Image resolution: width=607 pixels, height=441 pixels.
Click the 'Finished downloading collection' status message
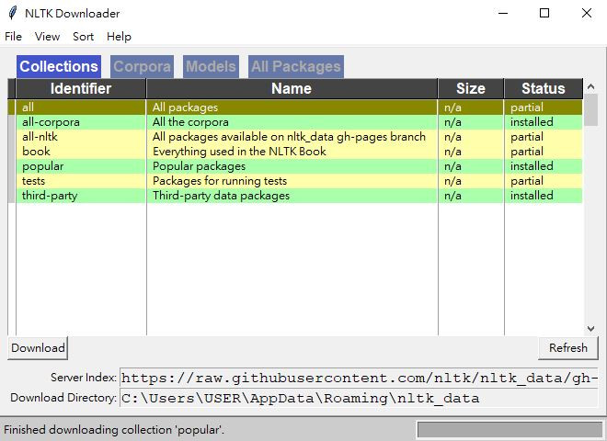(114, 430)
